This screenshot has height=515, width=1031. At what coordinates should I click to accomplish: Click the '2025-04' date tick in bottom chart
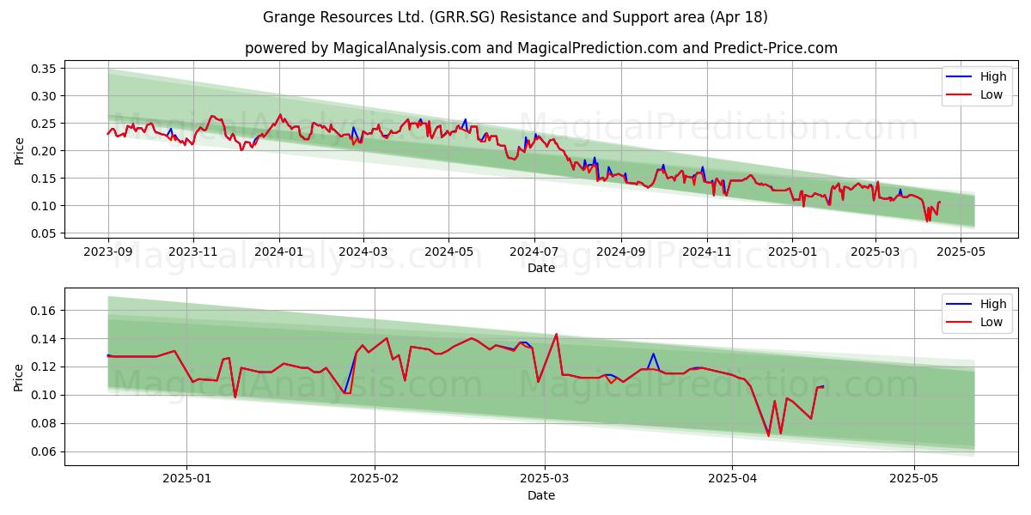[x=732, y=482]
